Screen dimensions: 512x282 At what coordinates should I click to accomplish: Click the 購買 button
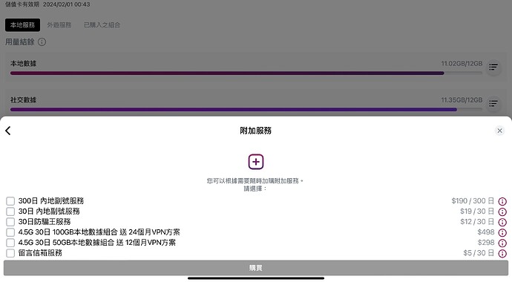click(256, 268)
